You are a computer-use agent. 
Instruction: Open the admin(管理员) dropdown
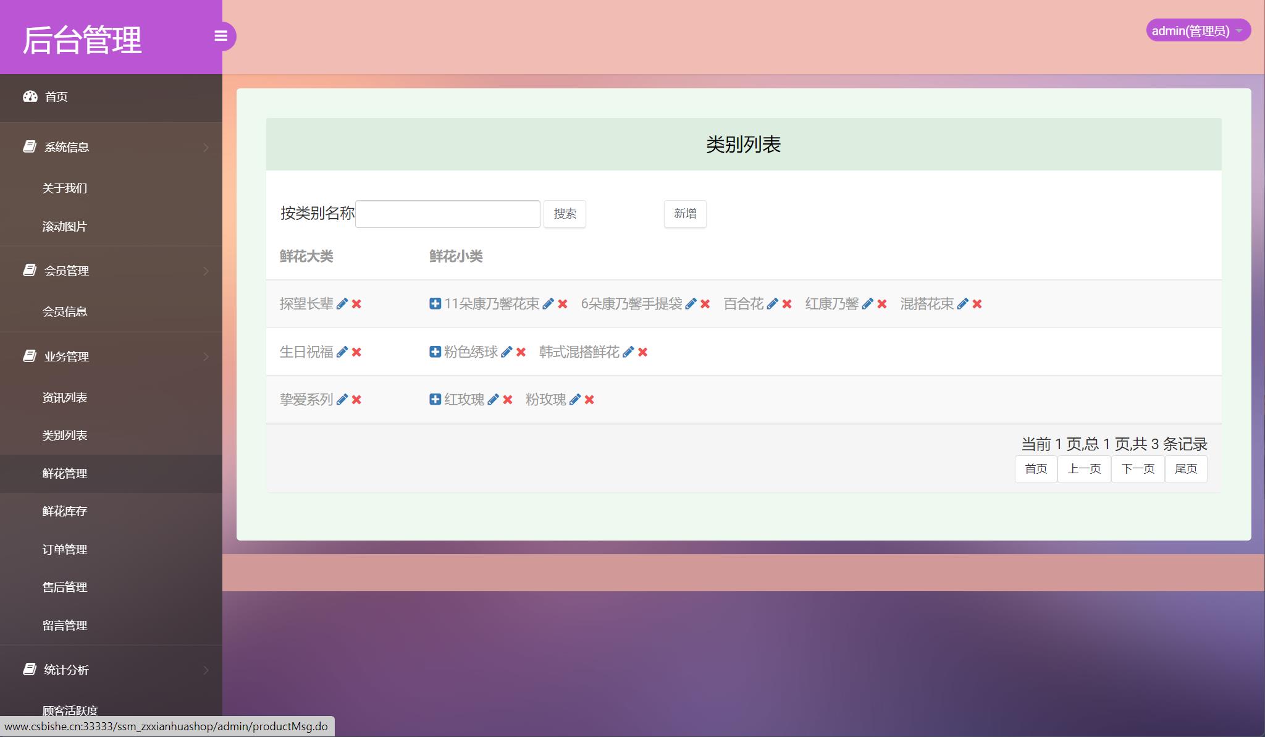[1199, 30]
